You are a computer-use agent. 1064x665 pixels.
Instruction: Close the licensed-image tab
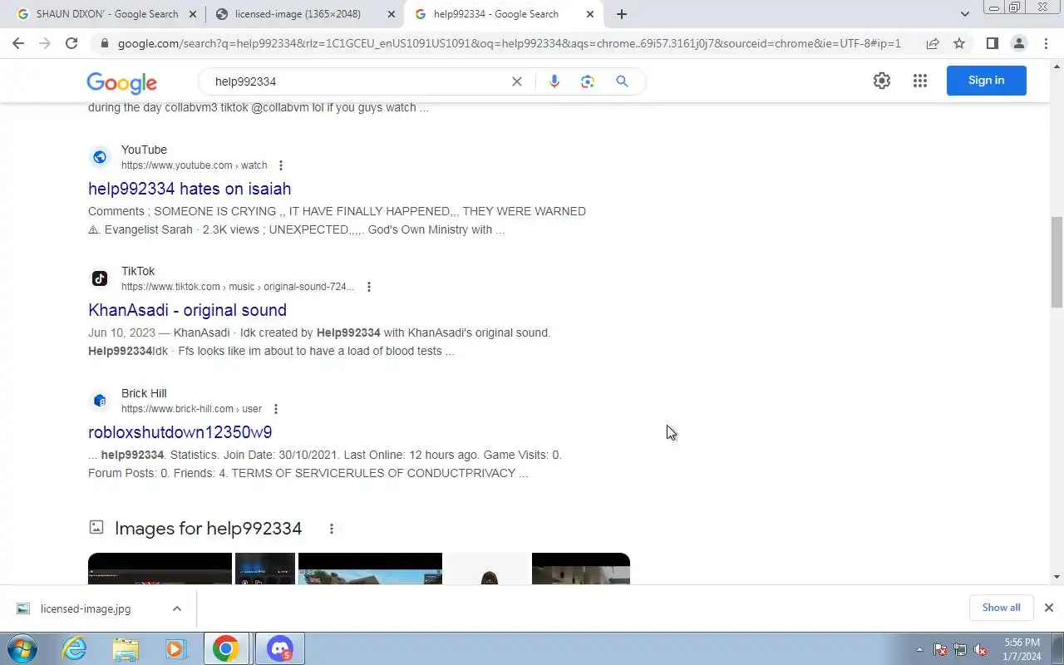[x=392, y=14]
